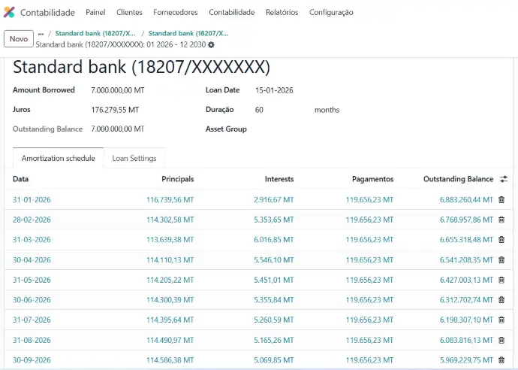Click the Odoo app logo icon
This screenshot has width=518, height=370.
pyautogui.click(x=9, y=13)
